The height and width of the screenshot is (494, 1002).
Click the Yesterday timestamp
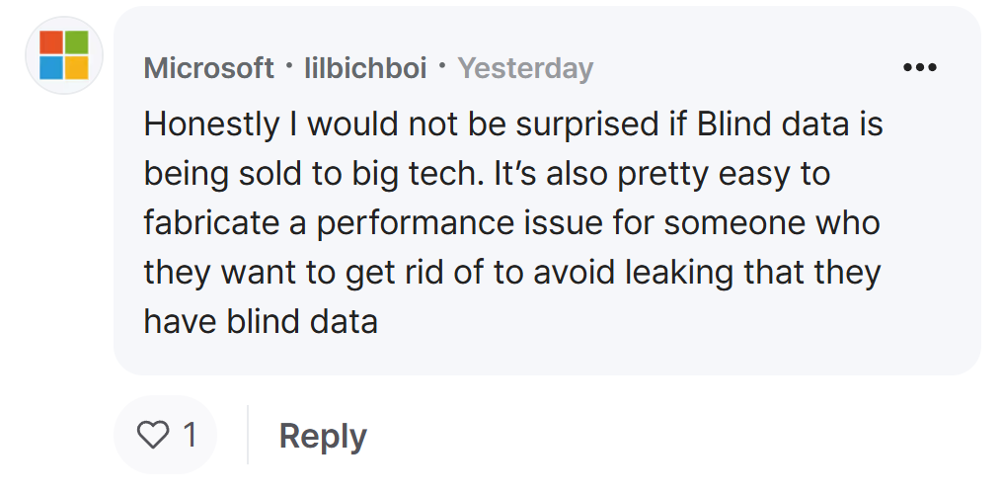tap(525, 68)
